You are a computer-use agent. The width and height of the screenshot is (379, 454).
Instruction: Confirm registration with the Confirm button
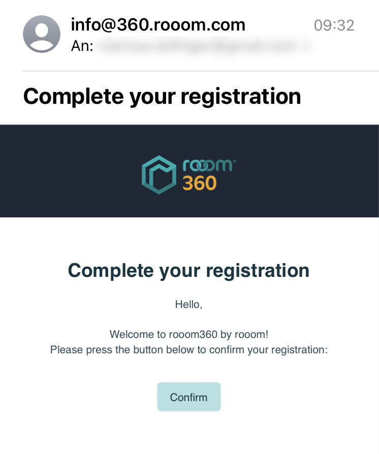(x=189, y=396)
